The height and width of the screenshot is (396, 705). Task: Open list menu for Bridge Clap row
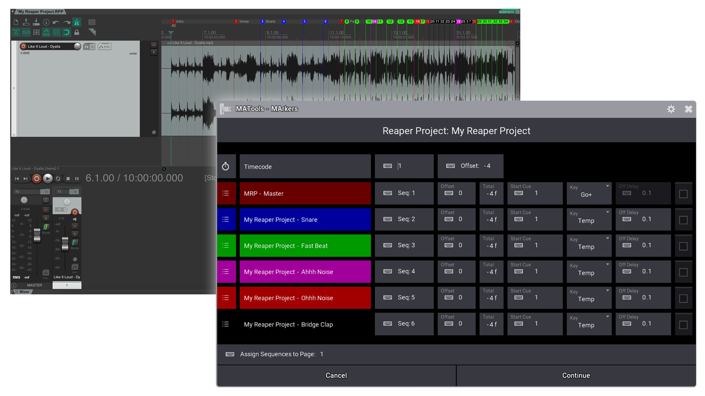click(226, 324)
